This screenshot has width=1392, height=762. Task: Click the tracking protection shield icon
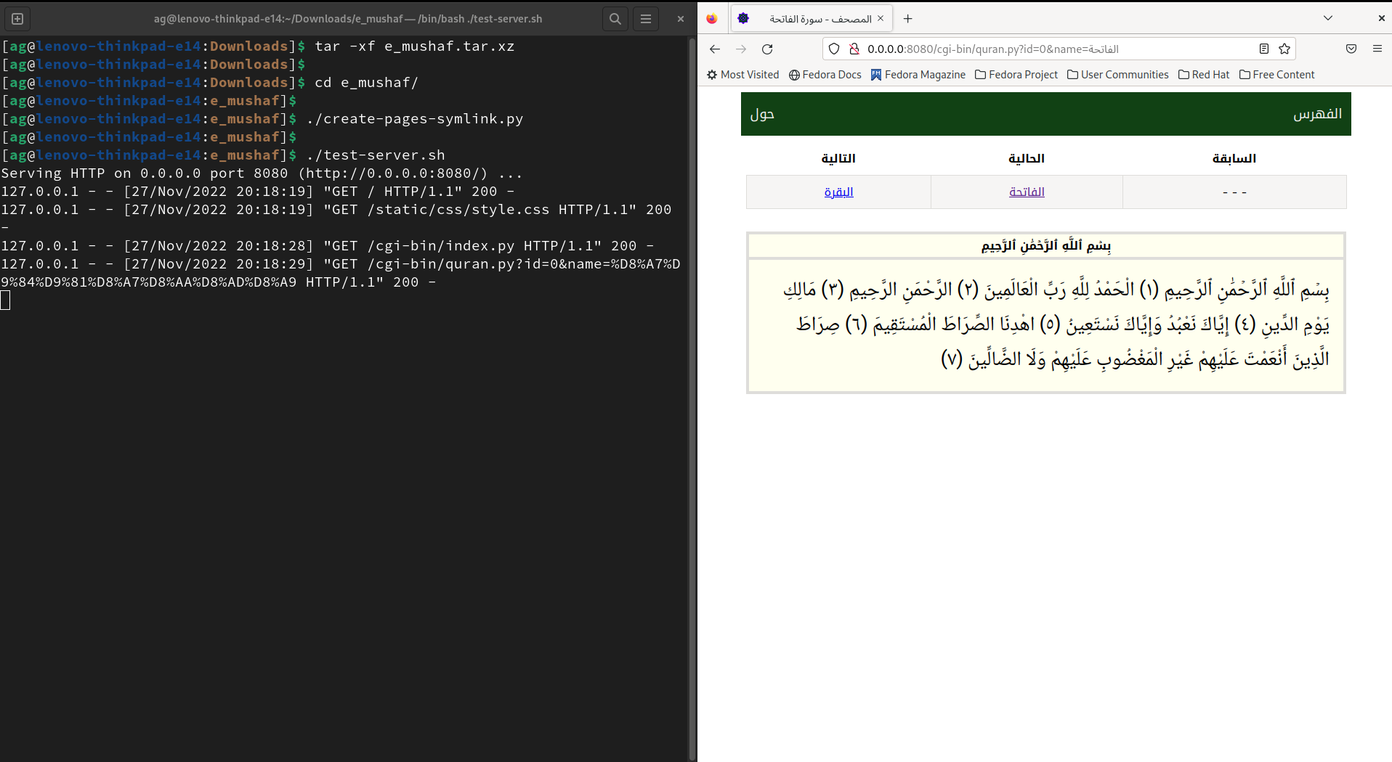click(834, 49)
